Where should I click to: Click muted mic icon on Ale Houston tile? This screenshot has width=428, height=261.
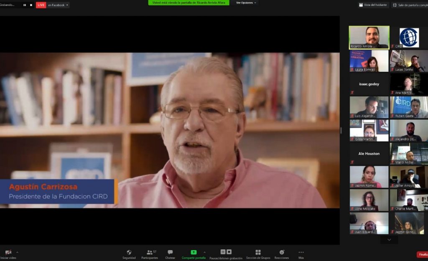[x=352, y=162]
